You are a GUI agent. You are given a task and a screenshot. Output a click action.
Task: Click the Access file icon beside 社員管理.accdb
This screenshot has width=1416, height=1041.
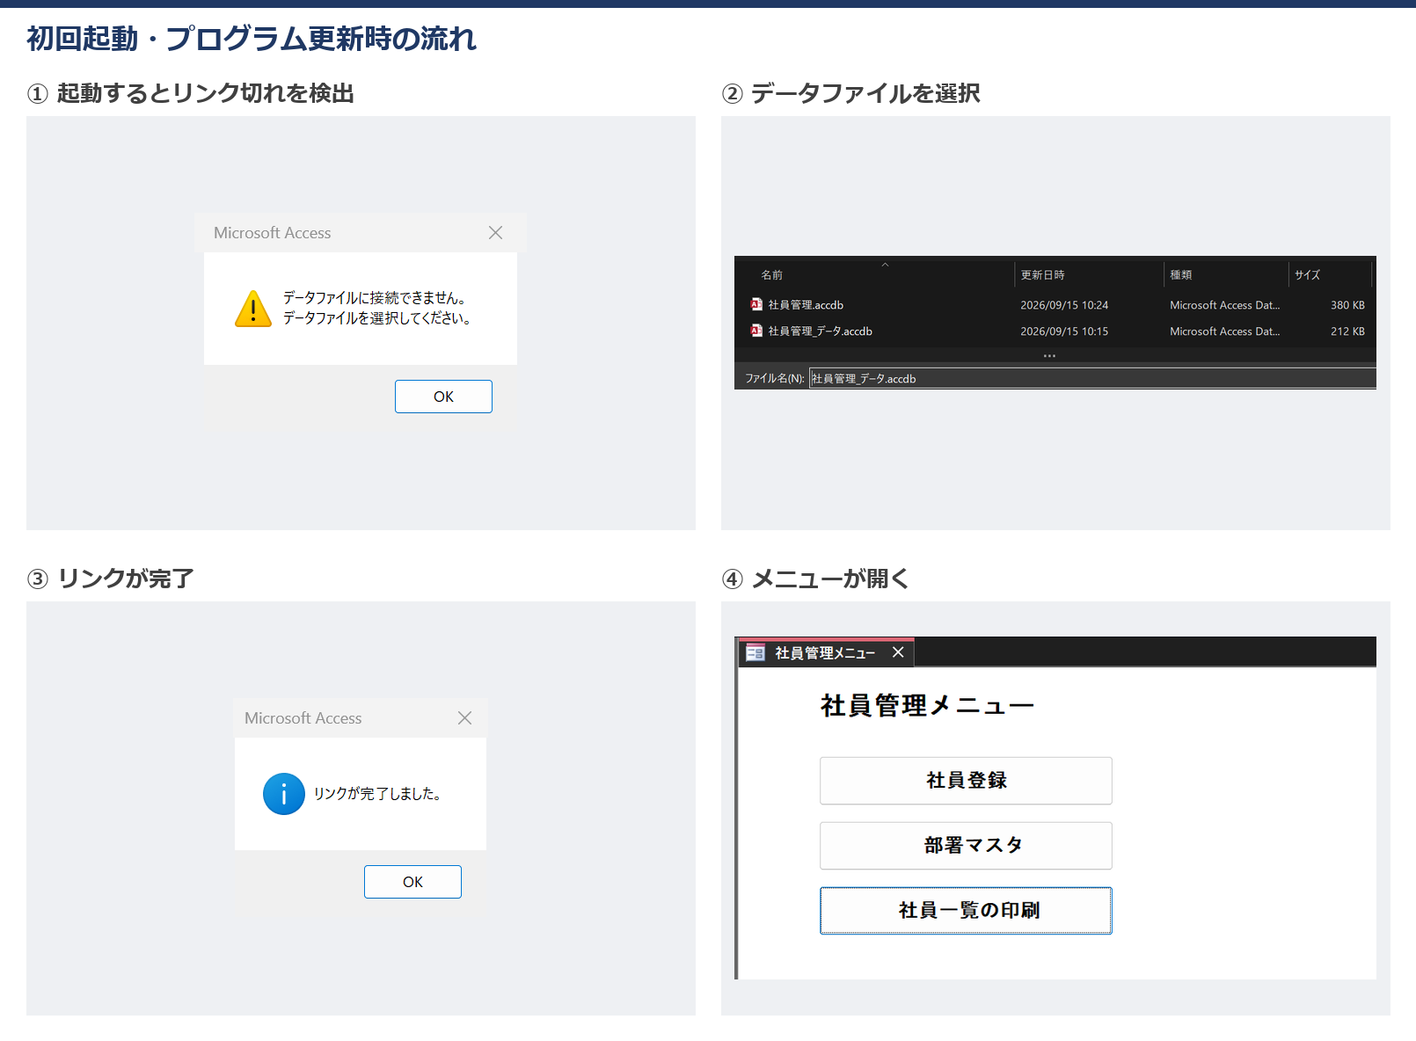click(x=756, y=304)
